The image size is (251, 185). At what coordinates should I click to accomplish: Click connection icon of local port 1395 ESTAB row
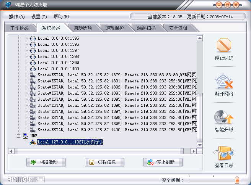pyautogui.click(x=33, y=99)
